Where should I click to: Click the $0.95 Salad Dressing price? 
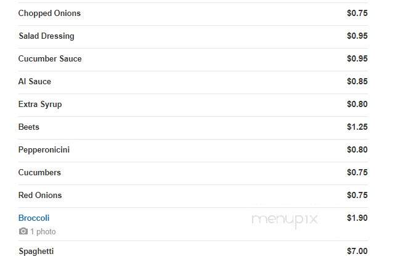point(357,36)
